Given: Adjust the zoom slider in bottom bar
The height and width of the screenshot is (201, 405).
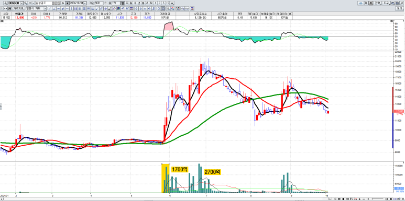Looking at the screenshot, I should (377, 199).
